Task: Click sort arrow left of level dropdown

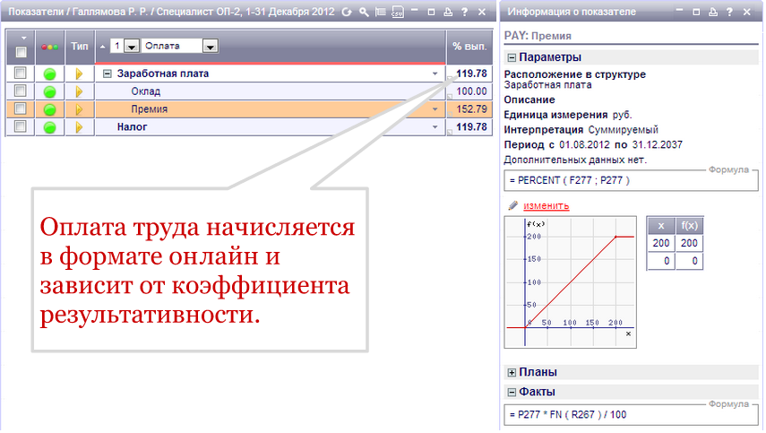Action: pyautogui.click(x=103, y=47)
